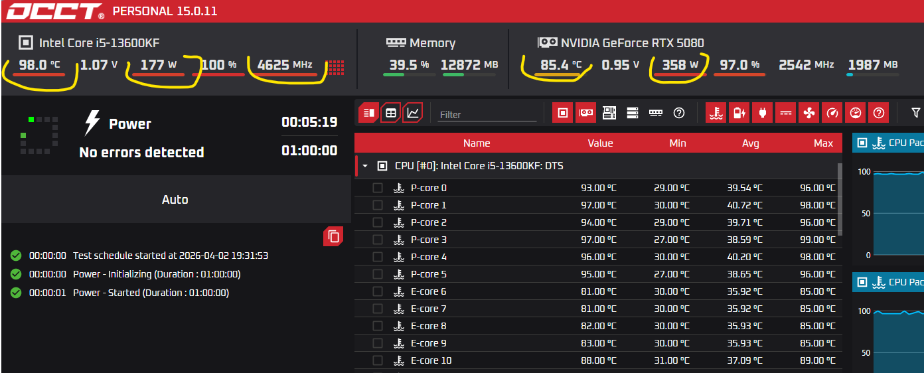This screenshot has height=373, width=924.
Task: Toggle the CPU sensor category filter
Action: [563, 113]
